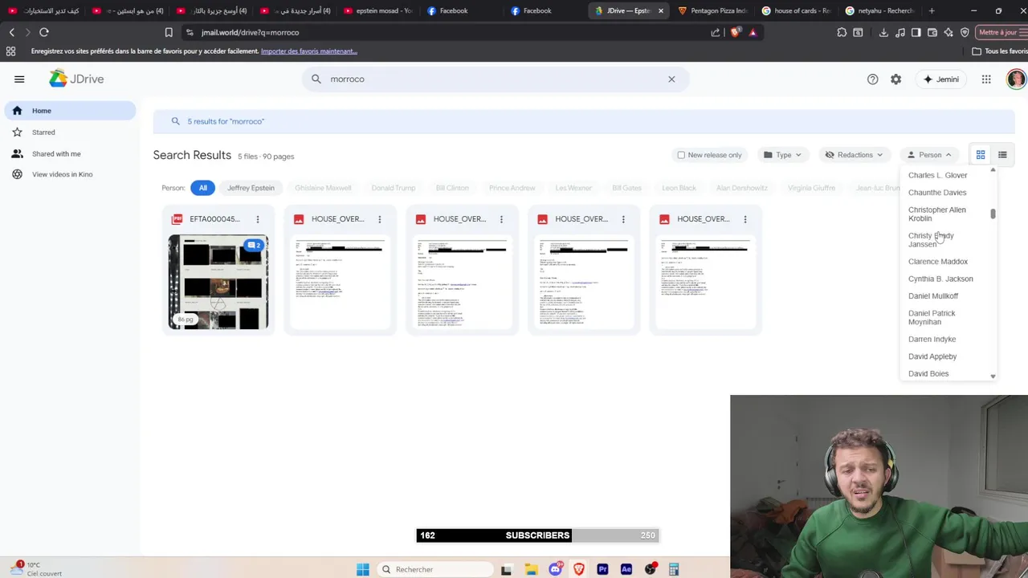
Task: Choose Daniel Mullkoff in person list
Action: [933, 296]
